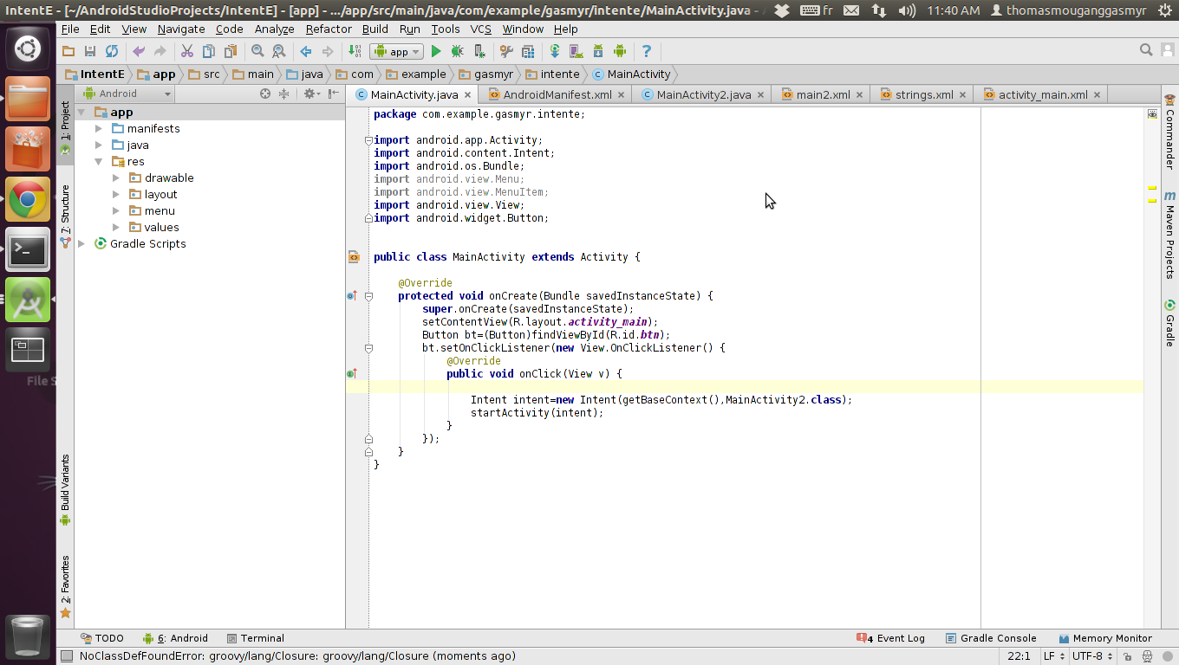Image resolution: width=1179 pixels, height=665 pixels.
Task: Open the Android SDK Manager
Action: (x=597, y=52)
